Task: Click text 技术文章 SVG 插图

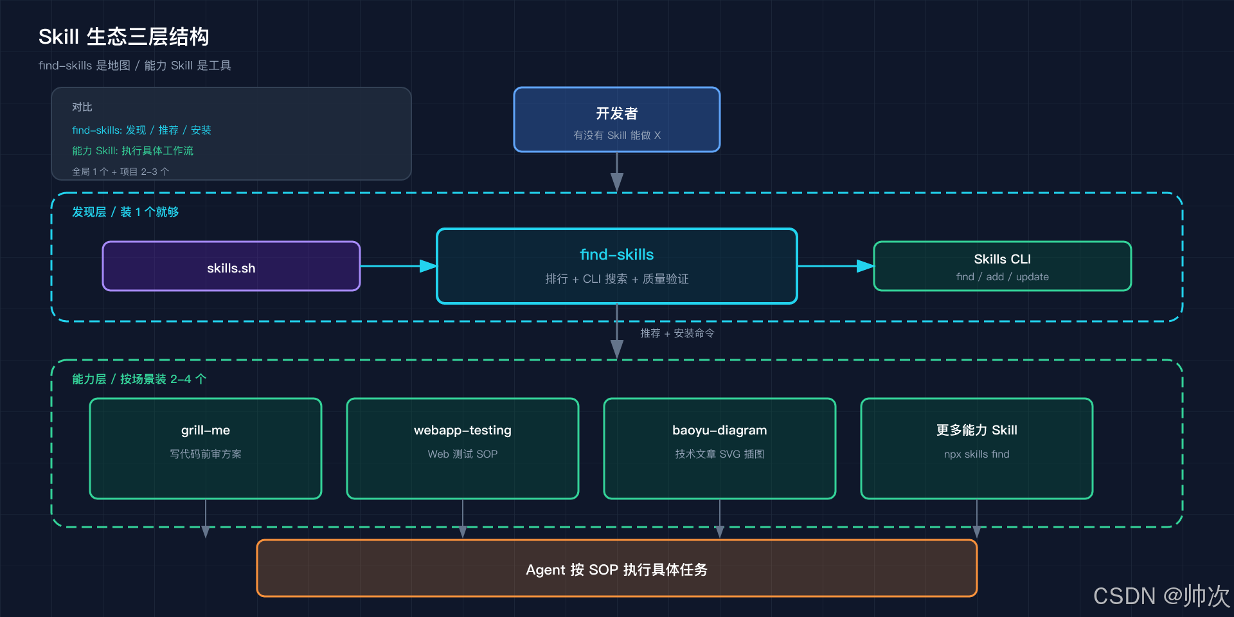Action: click(x=720, y=454)
